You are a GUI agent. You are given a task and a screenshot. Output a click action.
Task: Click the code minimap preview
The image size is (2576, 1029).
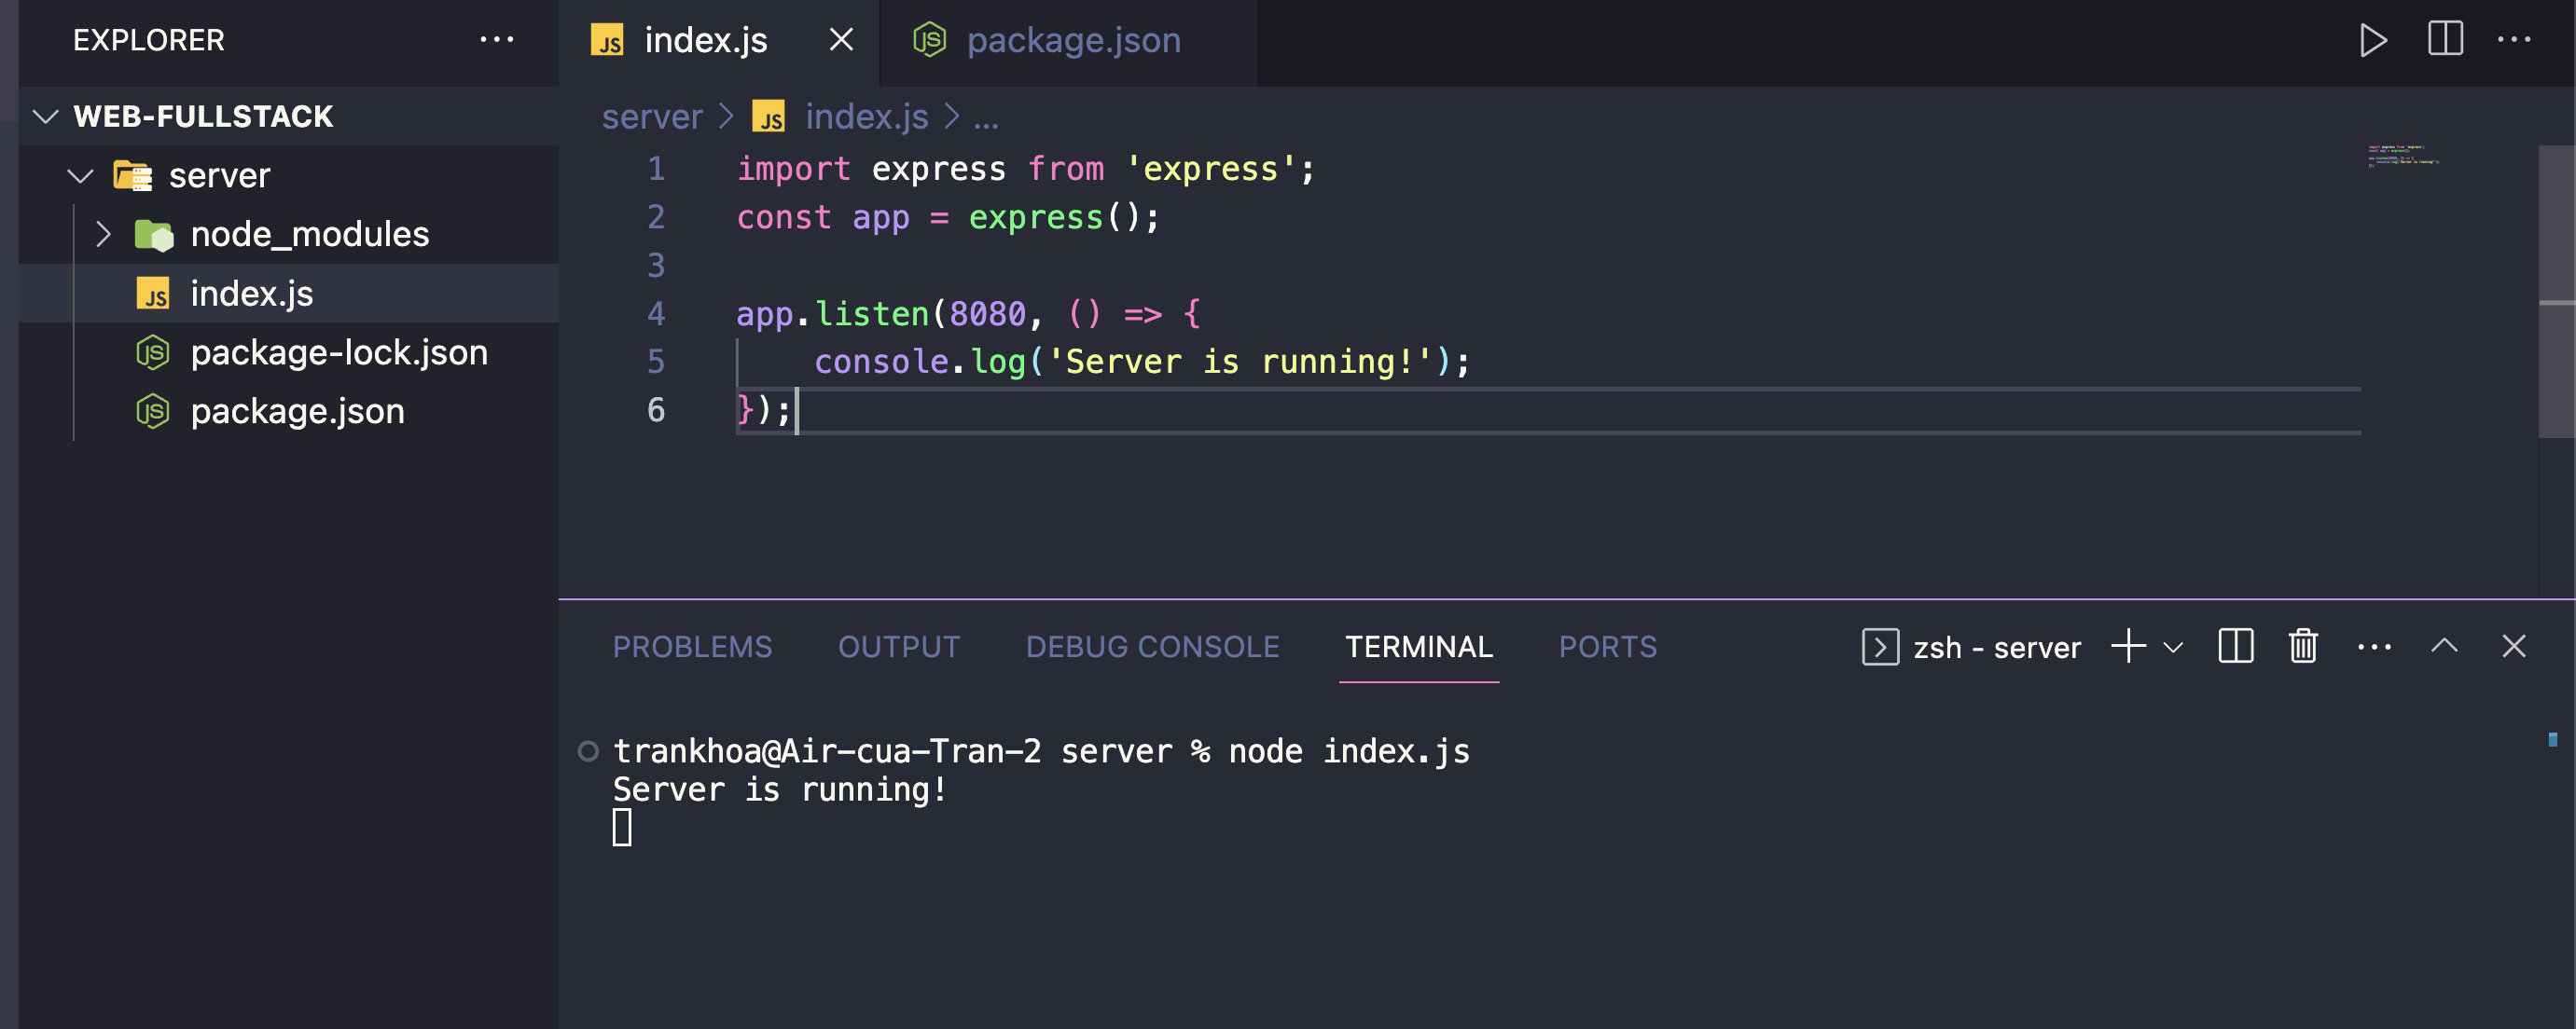click(2402, 156)
